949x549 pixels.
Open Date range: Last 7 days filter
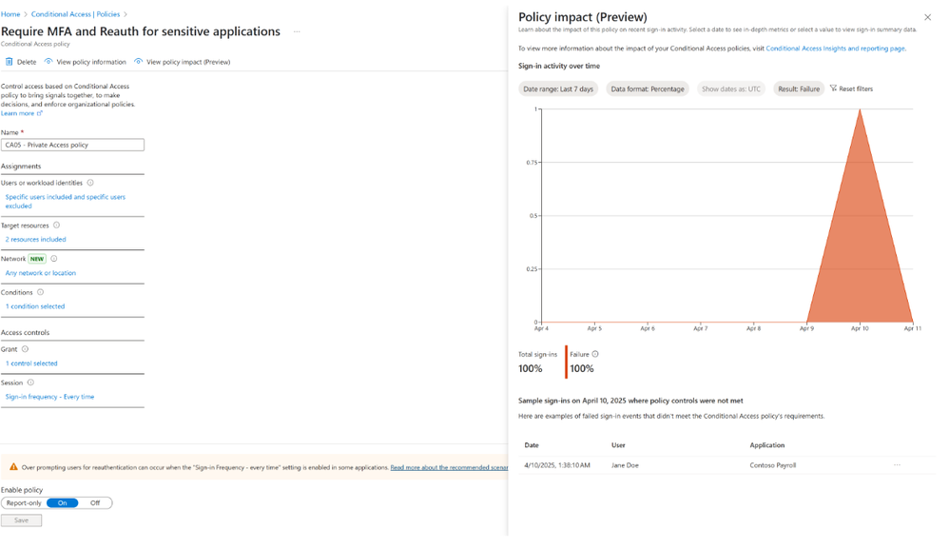[558, 89]
